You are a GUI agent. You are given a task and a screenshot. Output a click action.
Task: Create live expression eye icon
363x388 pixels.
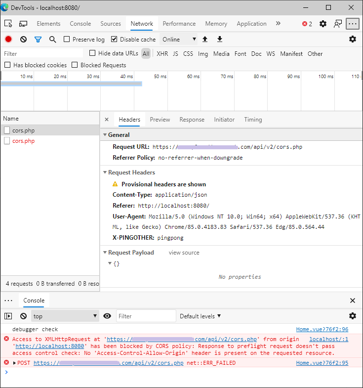coord(107,316)
